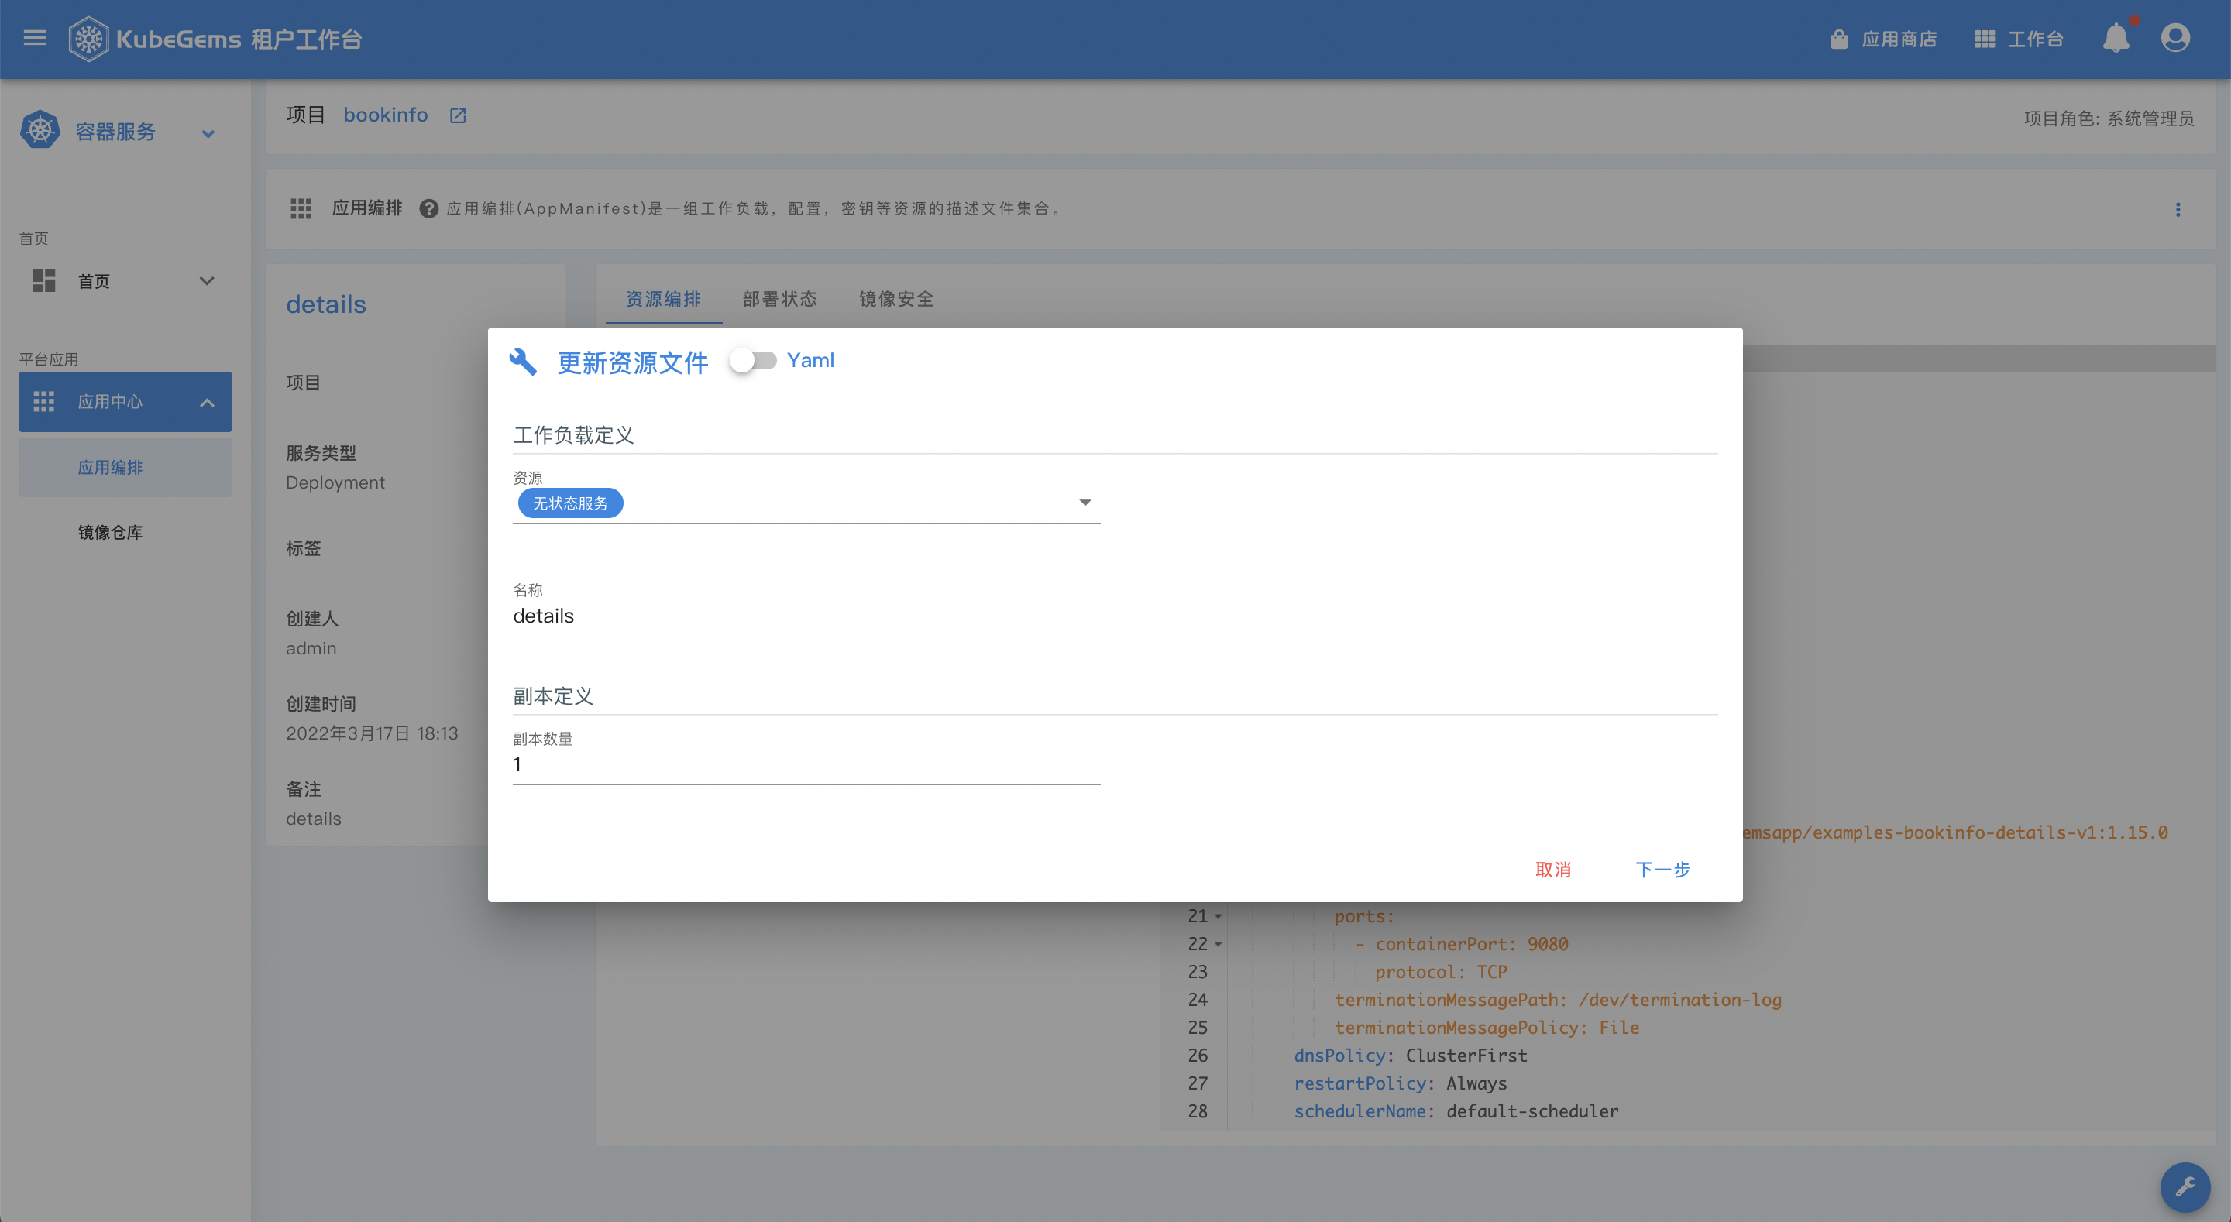Click the floating wrench tool button

click(x=2185, y=1186)
